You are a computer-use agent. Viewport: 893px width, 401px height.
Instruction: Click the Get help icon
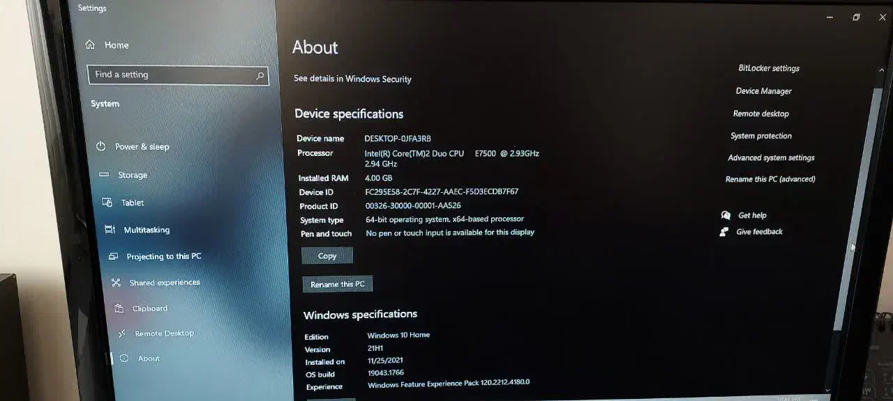point(726,215)
